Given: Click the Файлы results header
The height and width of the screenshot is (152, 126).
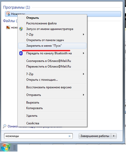Looking at the screenshot, I should tap(10, 21).
